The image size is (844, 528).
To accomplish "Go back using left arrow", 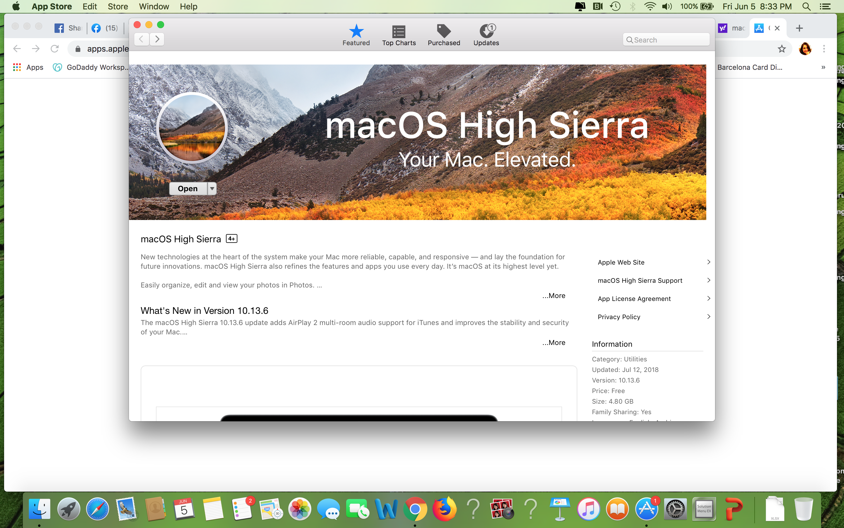I will 142,39.
